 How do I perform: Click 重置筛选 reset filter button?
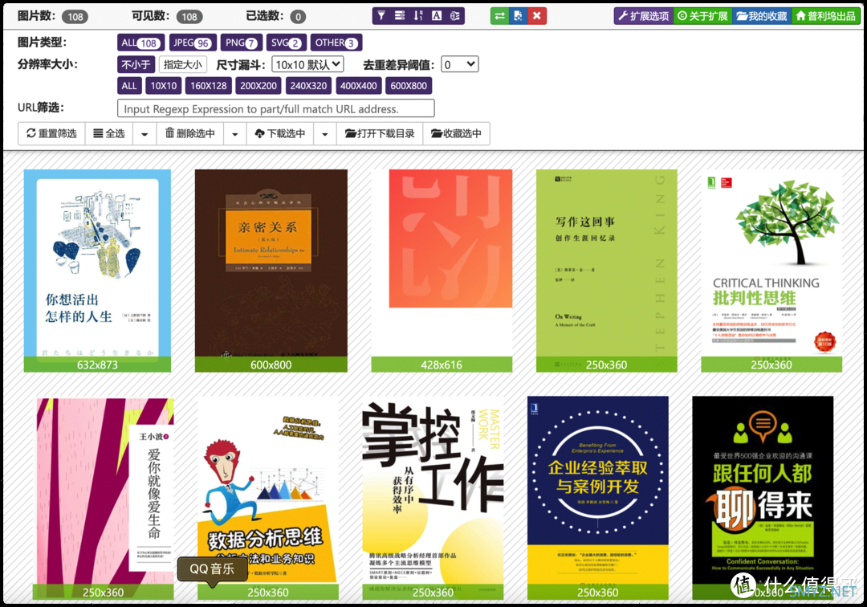tap(52, 133)
